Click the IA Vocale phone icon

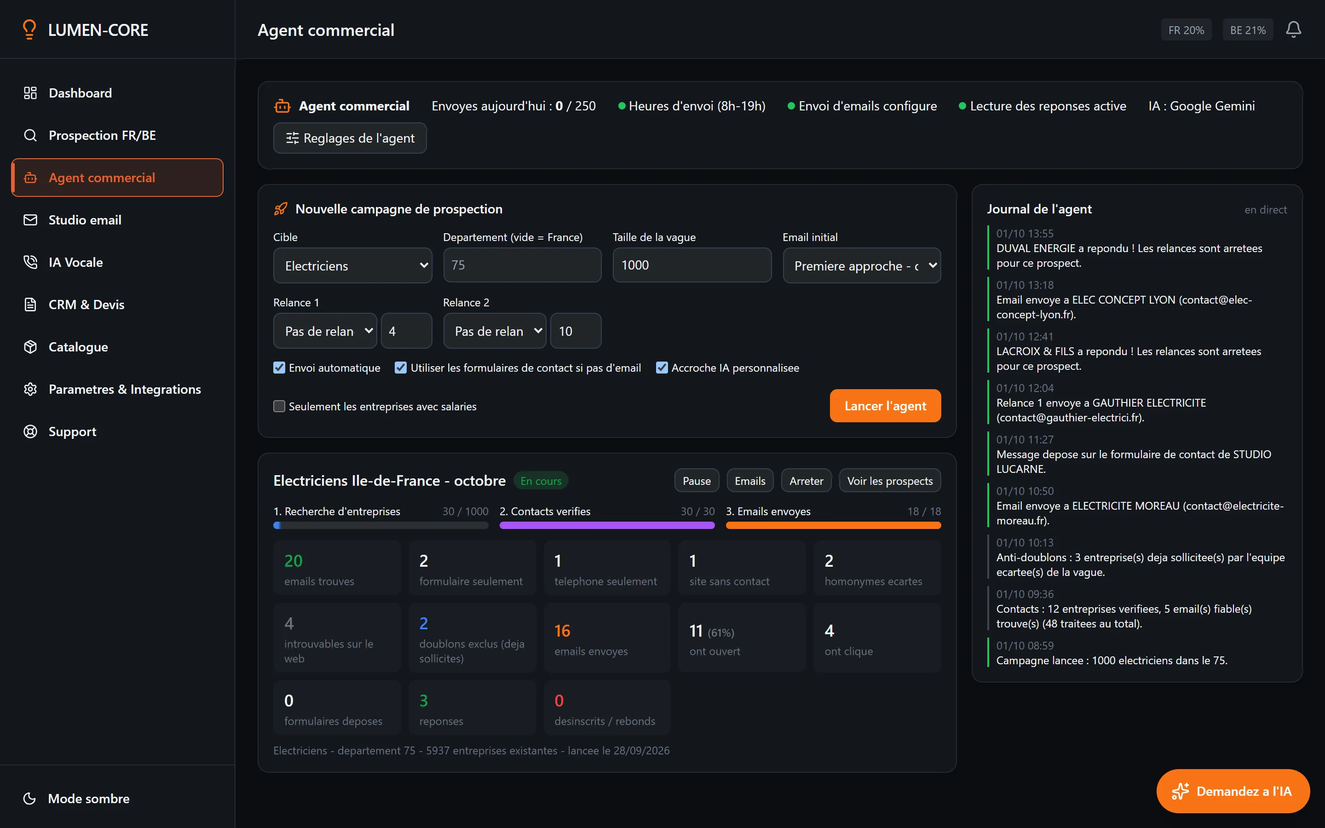31,262
